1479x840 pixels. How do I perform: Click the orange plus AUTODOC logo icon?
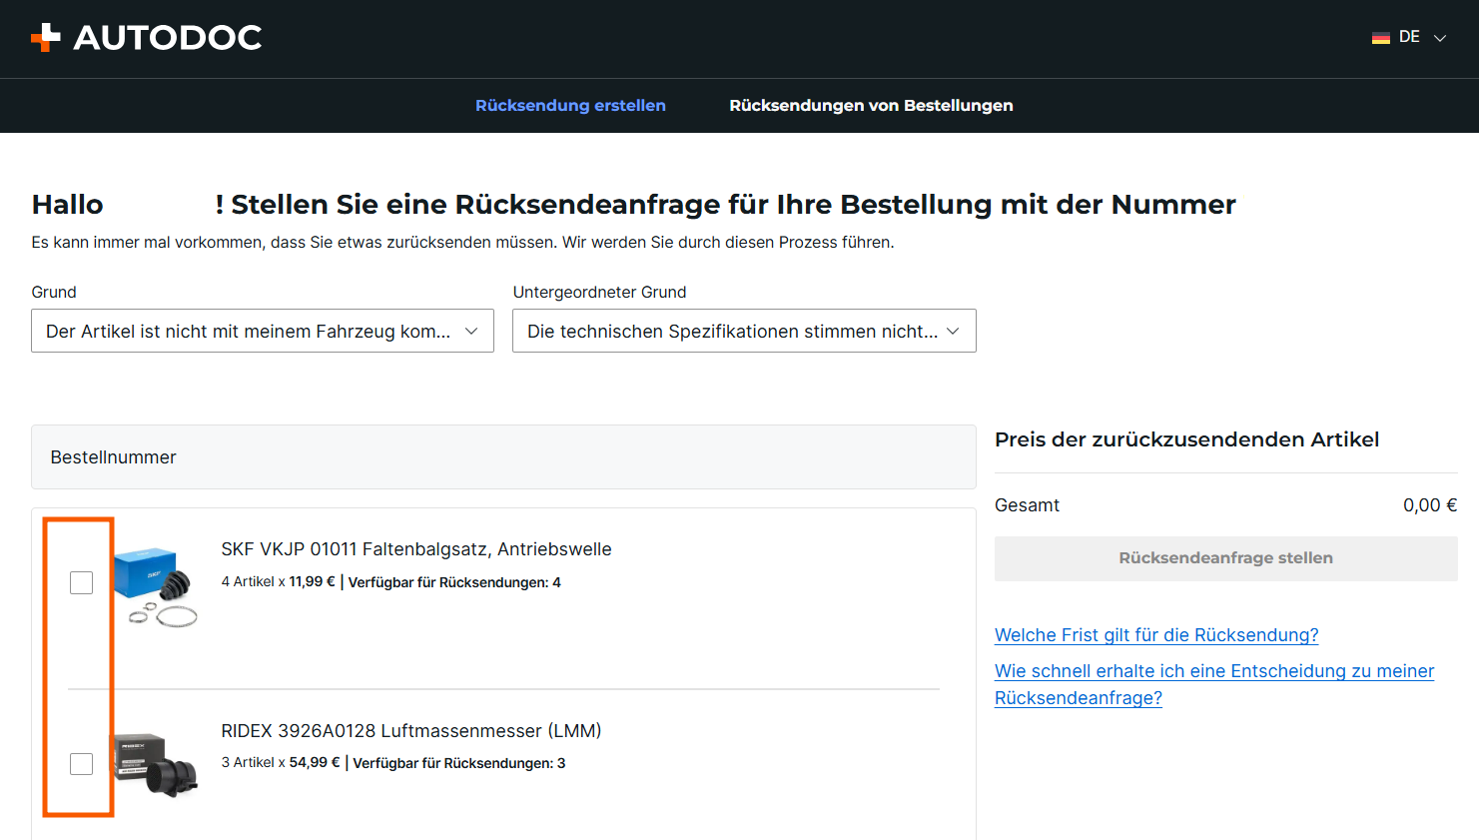[46, 37]
